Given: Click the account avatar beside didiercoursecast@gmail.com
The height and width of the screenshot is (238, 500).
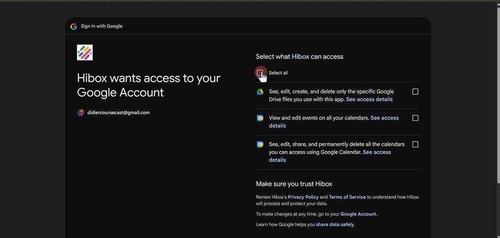Looking at the screenshot, I should pyautogui.click(x=80, y=112).
